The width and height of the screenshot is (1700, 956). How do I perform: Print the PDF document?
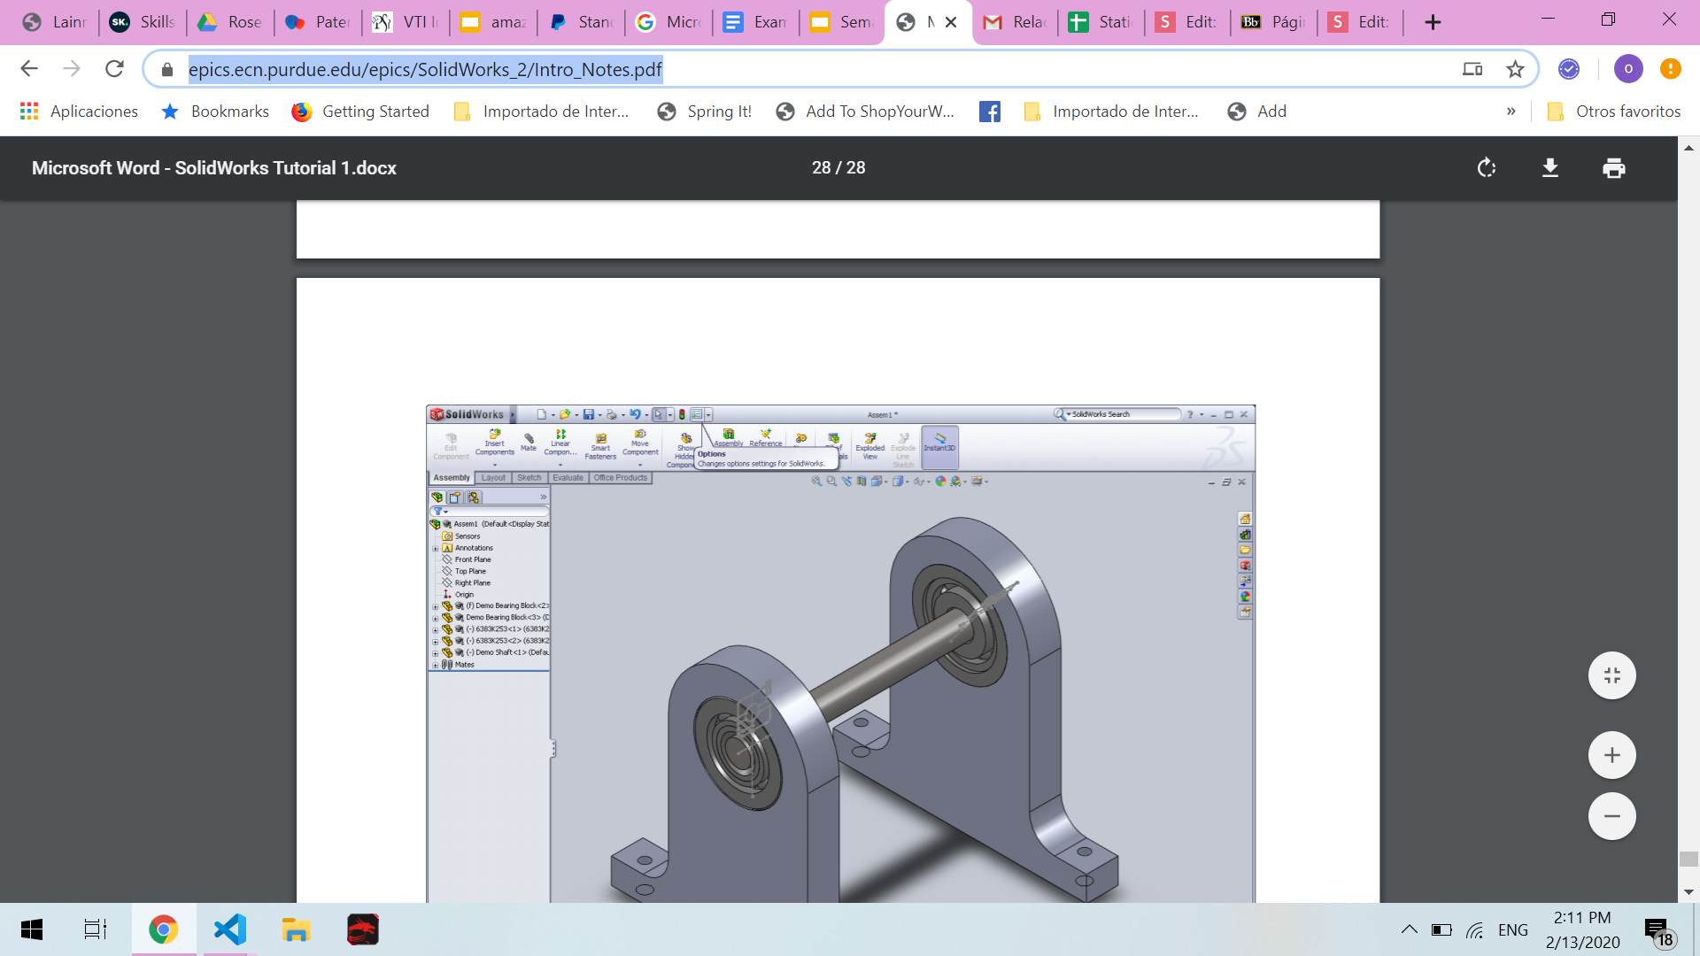coord(1613,168)
